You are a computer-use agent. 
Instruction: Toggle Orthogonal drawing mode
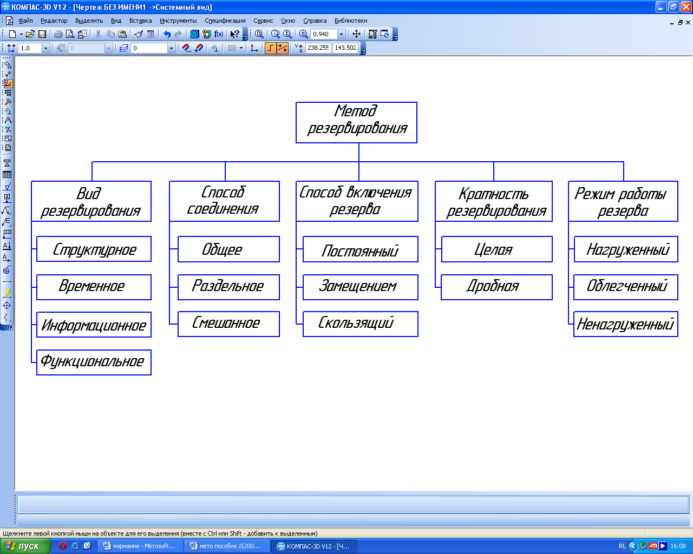[270, 48]
